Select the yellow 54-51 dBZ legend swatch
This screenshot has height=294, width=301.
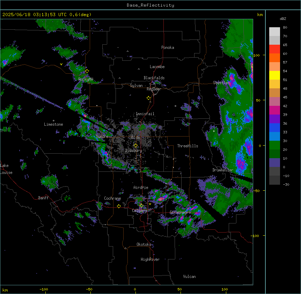pyautogui.click(x=274, y=75)
